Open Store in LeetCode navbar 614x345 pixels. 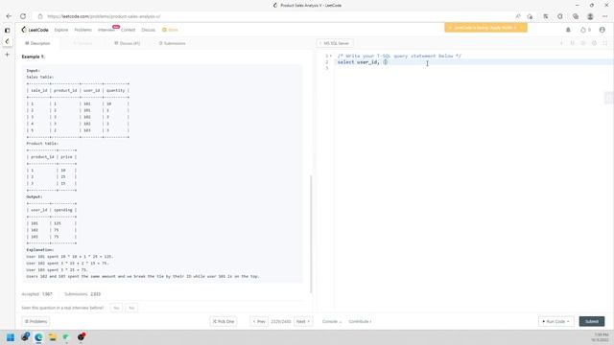[x=171, y=30]
